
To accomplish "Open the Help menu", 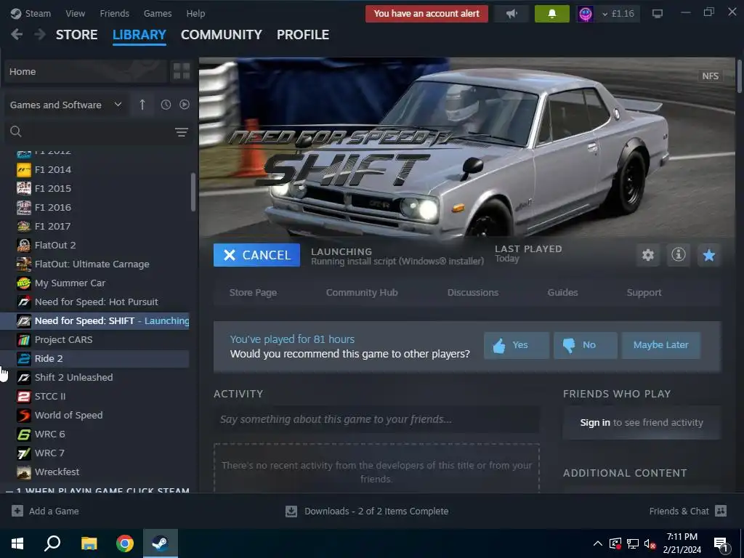I will point(195,14).
